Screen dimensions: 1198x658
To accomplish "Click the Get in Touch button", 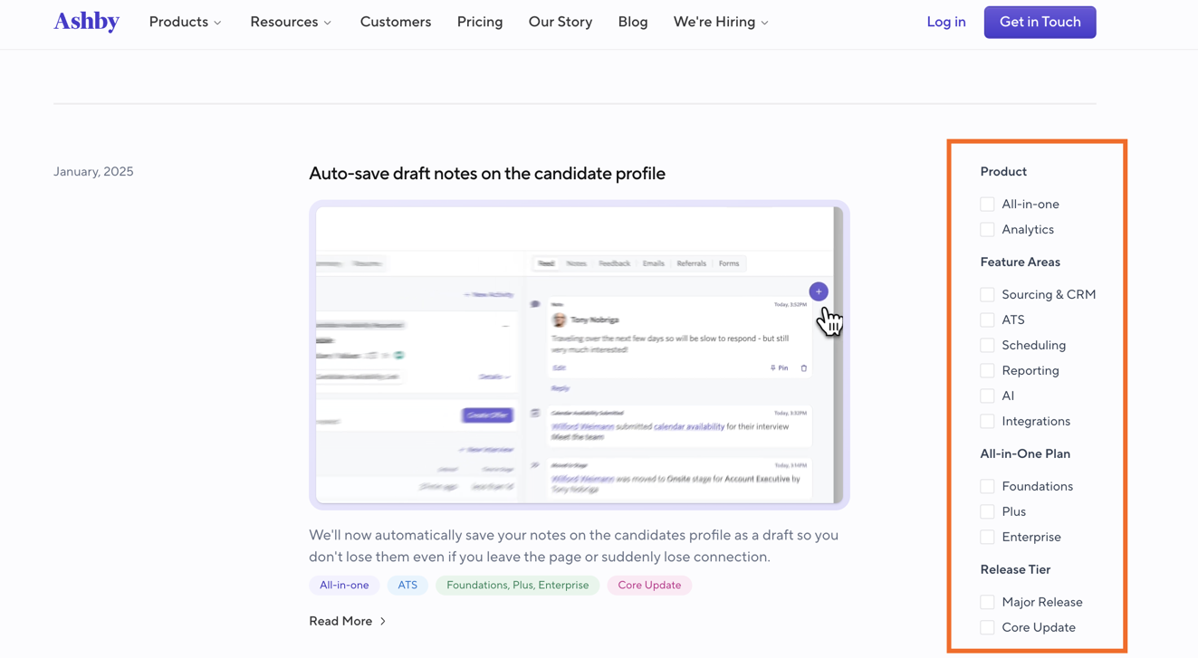I will pos(1040,22).
